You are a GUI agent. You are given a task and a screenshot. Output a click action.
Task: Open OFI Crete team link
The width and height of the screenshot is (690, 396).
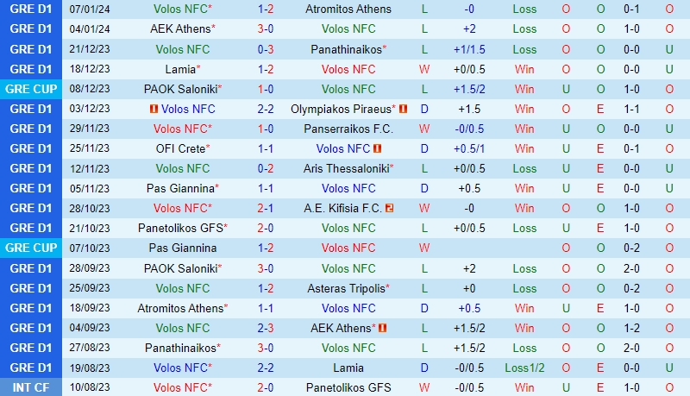[180, 148]
